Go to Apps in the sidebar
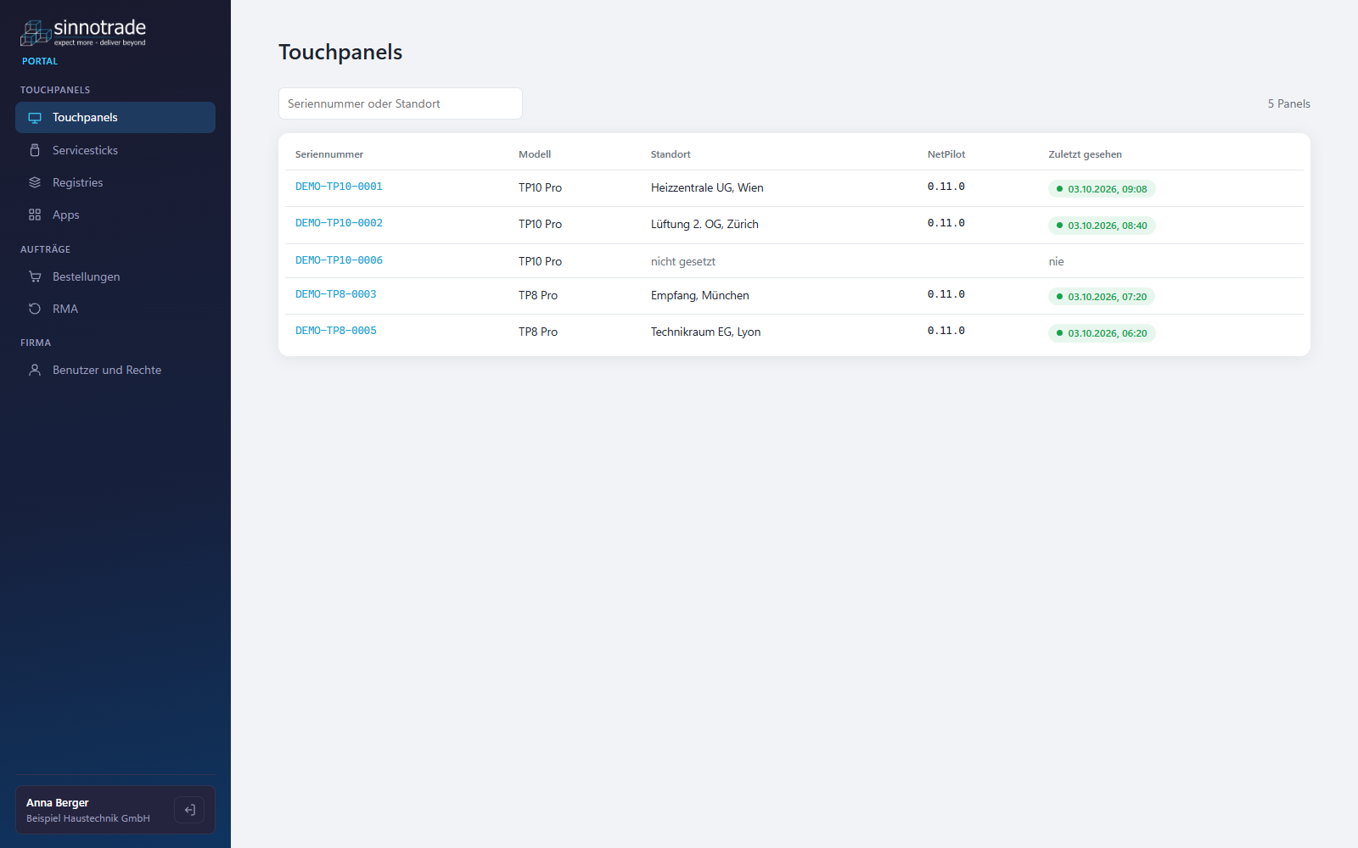 tap(115, 215)
